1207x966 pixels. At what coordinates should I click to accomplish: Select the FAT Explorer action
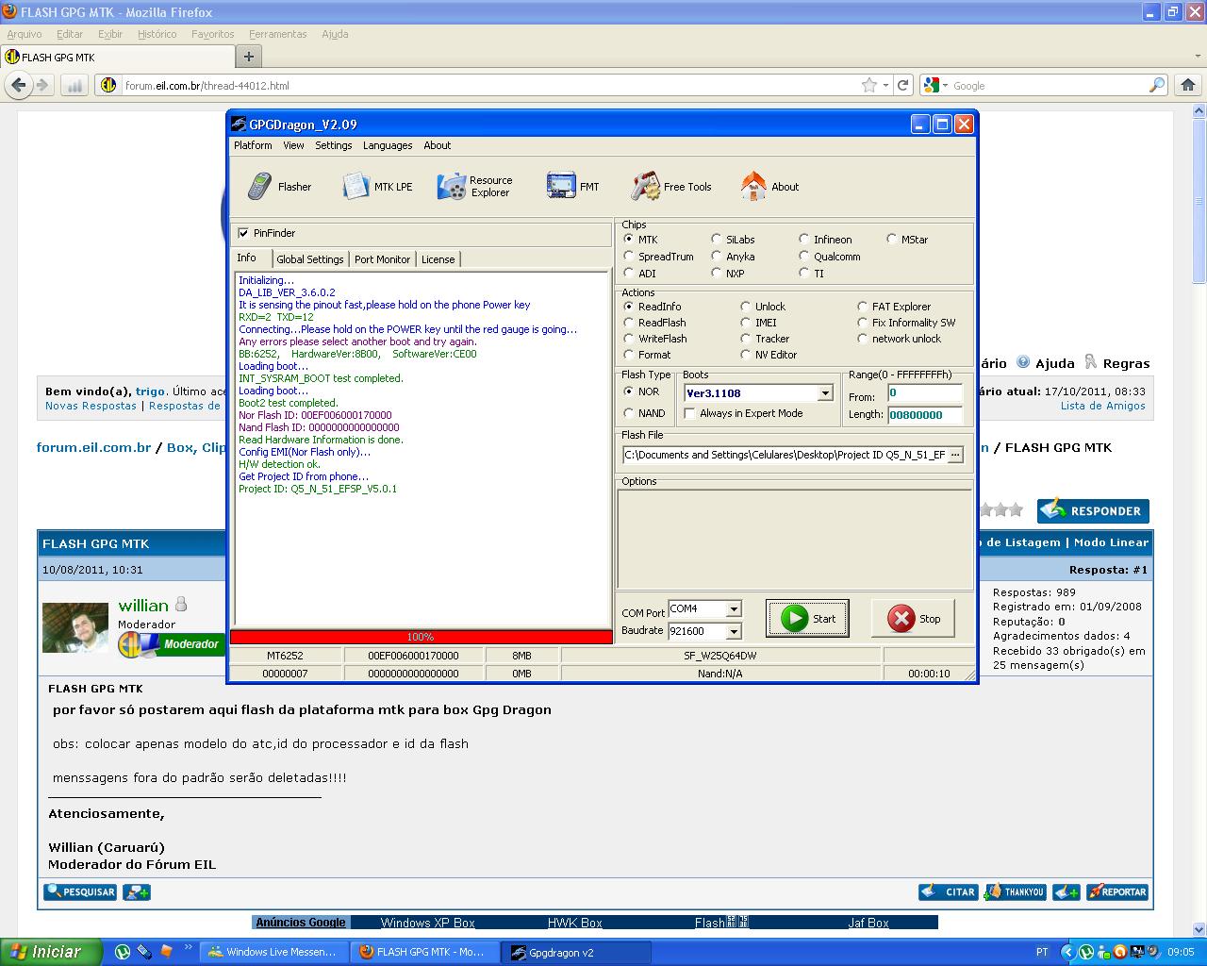pos(863,307)
